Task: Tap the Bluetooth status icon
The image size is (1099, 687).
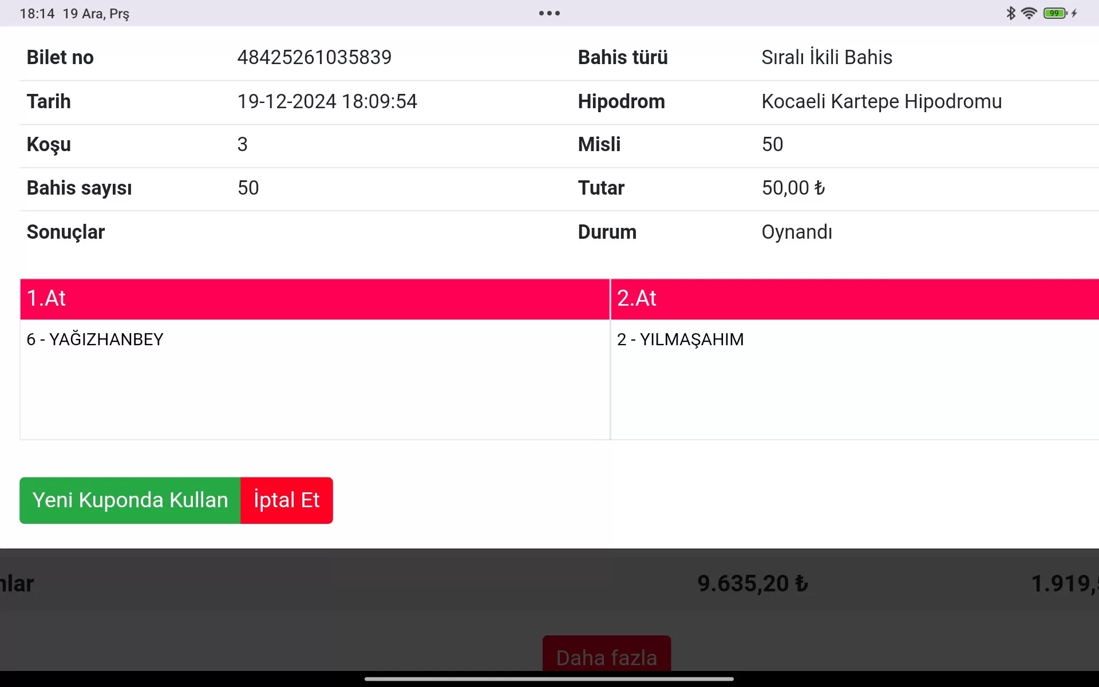Action: tap(1011, 13)
